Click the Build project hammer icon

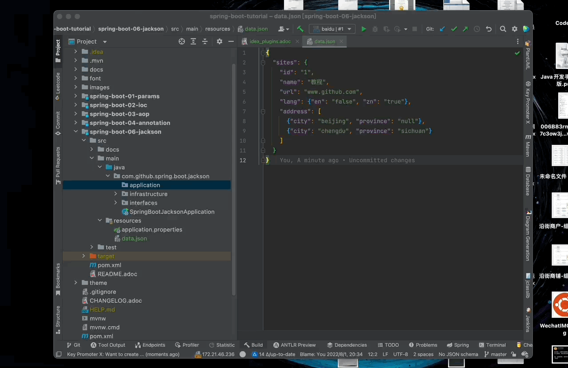click(x=300, y=29)
